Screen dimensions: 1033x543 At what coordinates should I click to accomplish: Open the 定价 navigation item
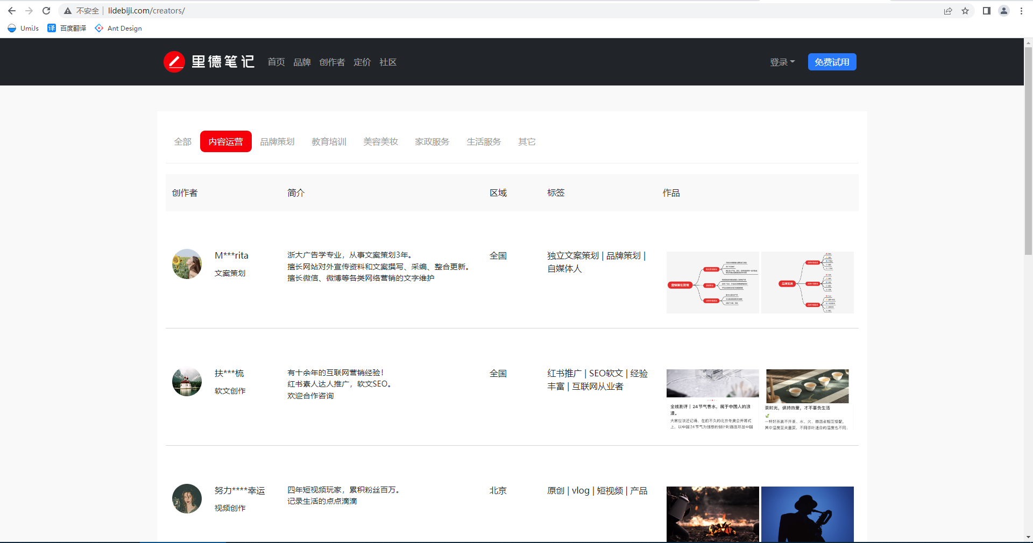coord(362,62)
